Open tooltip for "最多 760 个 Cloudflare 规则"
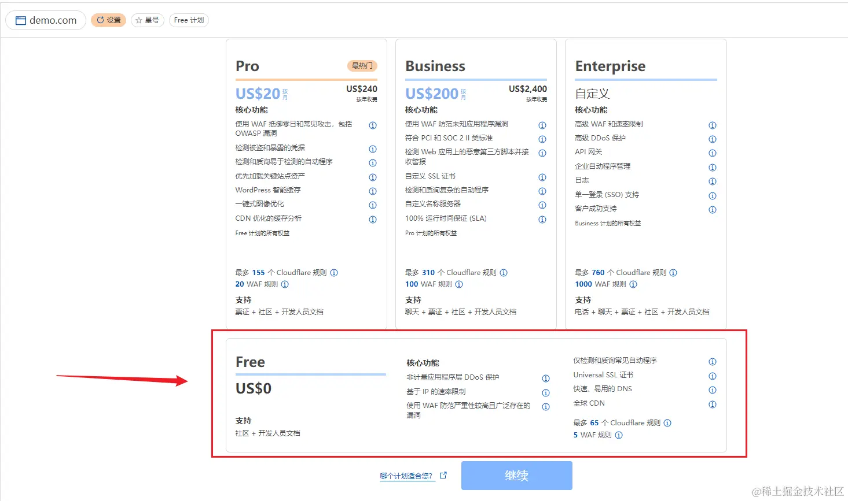The width and height of the screenshot is (848, 501). coord(673,272)
